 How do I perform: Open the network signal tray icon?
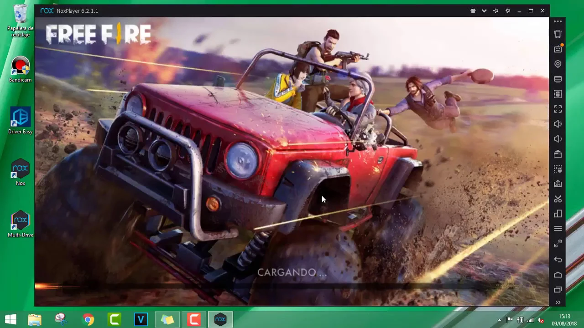531,320
